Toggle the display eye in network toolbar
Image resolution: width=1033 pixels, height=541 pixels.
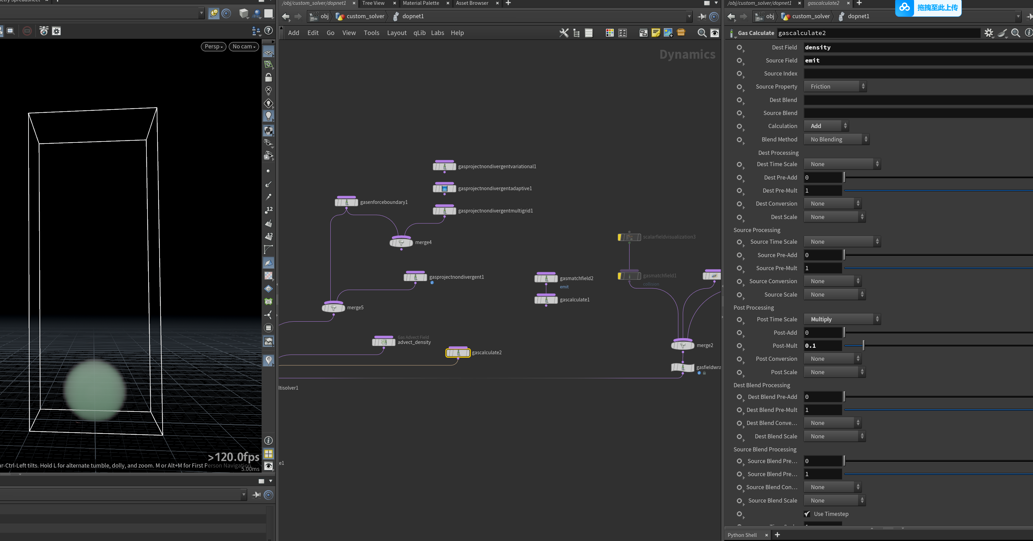coord(715,33)
